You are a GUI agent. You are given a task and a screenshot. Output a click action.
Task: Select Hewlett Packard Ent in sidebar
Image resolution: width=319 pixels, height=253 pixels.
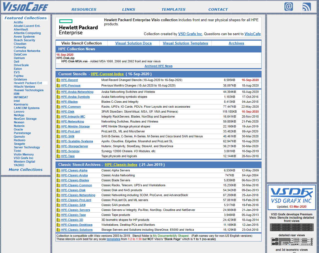tap(28, 83)
